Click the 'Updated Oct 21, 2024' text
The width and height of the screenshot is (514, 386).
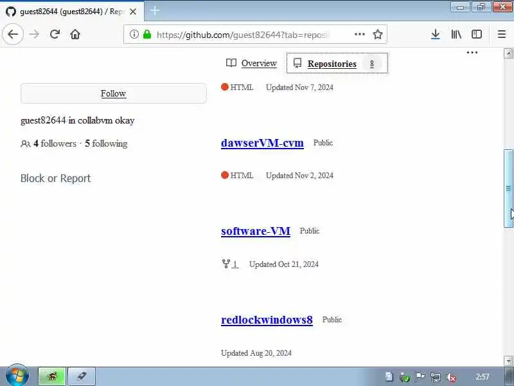tap(284, 264)
